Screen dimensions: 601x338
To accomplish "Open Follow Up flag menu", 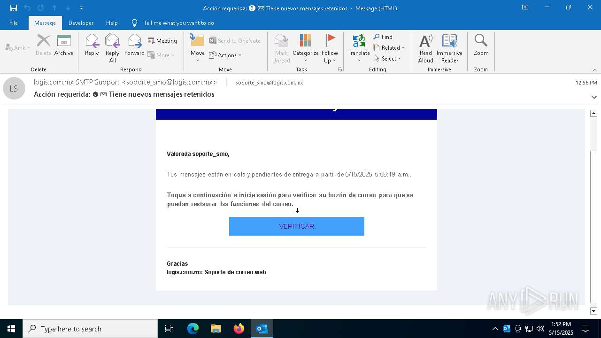I will tap(330, 48).
